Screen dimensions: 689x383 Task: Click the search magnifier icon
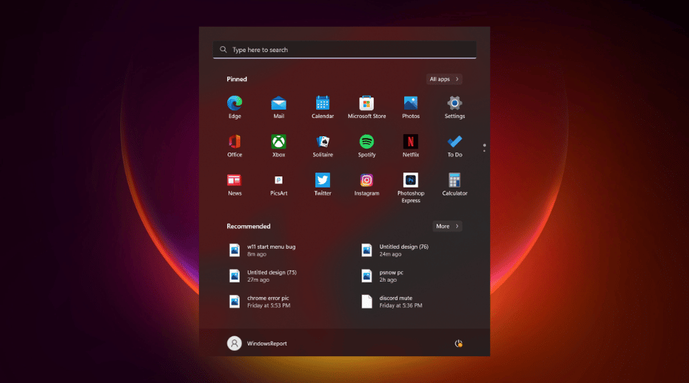224,50
